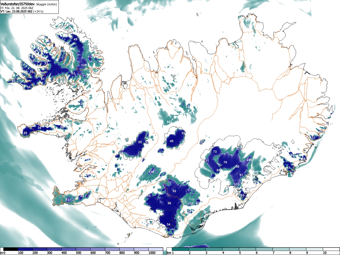Click the 600–700 m legend swatch

(98, 249)
